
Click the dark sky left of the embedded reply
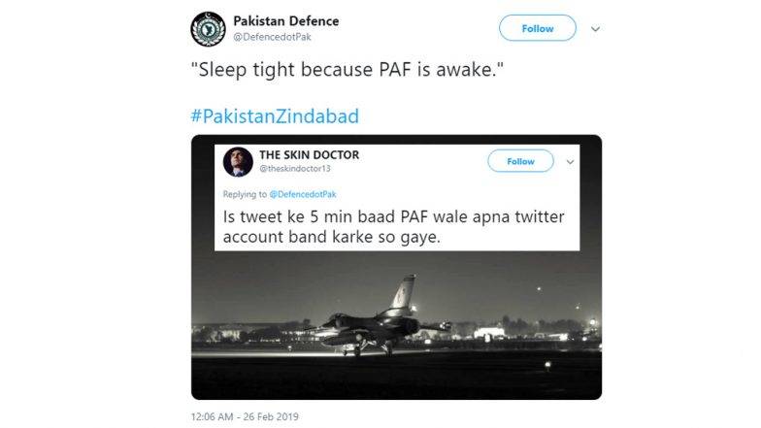203,214
